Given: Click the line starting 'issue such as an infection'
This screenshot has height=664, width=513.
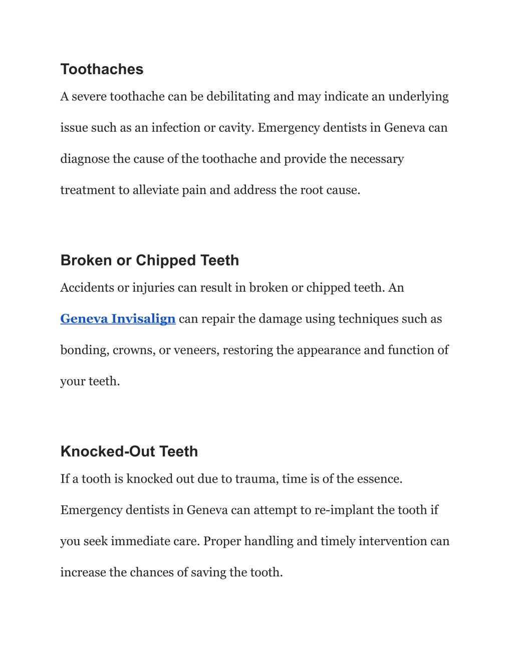Looking at the screenshot, I should (254, 128).
